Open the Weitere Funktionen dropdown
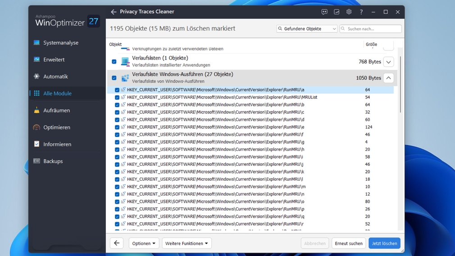455x256 pixels. (x=187, y=243)
